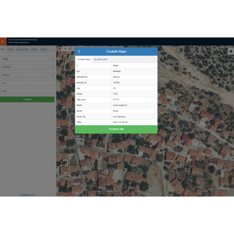Click the İlçe value Menteşe in table

point(117,71)
